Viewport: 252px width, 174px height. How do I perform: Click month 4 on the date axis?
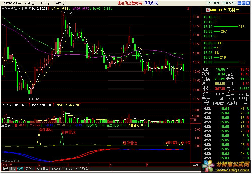(x=111, y=165)
